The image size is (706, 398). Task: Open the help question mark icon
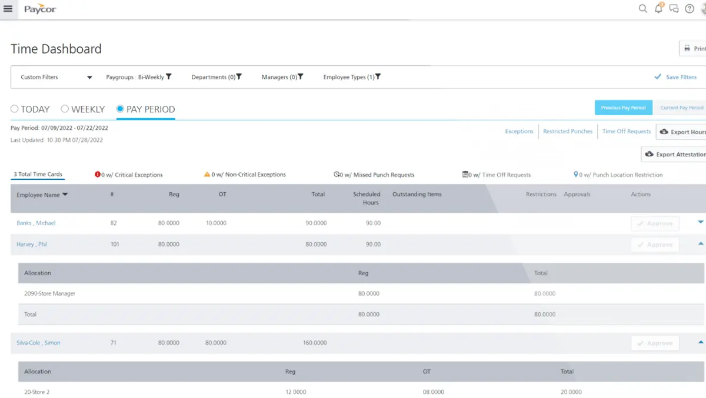(690, 9)
